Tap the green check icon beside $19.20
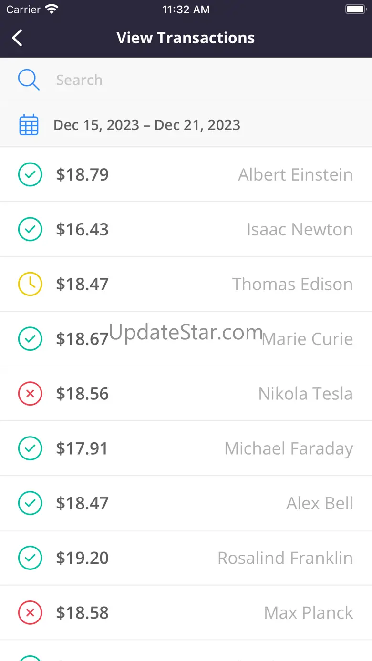This screenshot has height=661, width=372. coord(30,558)
